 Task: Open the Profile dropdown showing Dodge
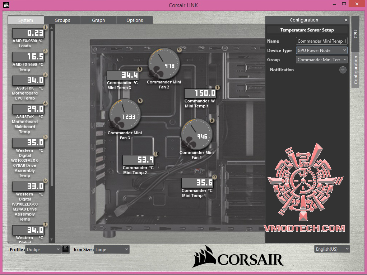(x=43, y=249)
